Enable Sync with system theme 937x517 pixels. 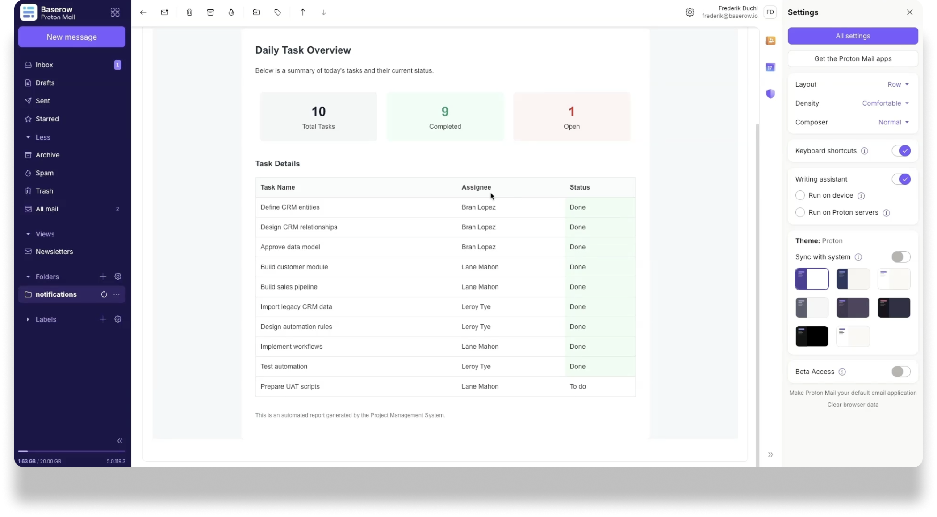901,257
